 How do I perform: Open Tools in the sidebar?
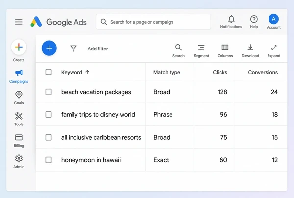(19, 119)
